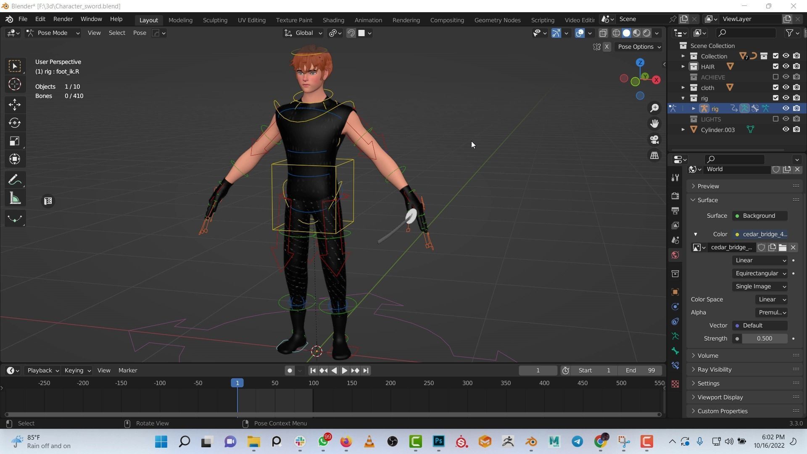Select the Scale tool
This screenshot has height=454, width=807.
pos(15,141)
